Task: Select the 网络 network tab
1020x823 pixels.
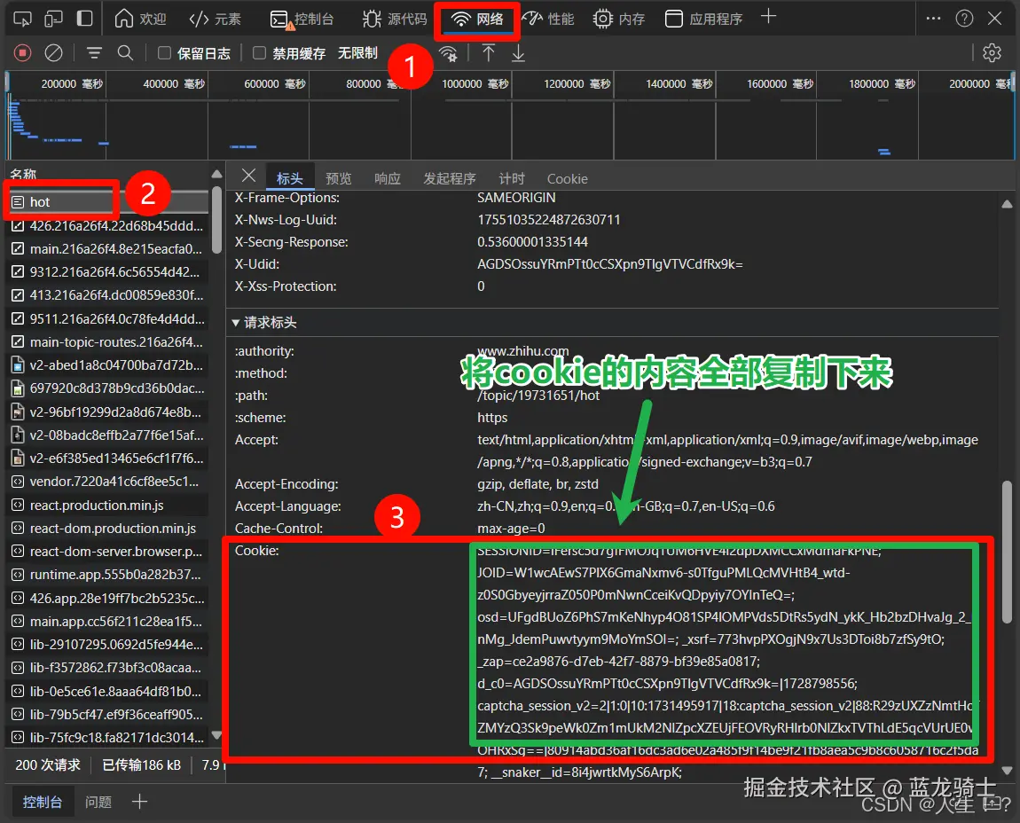Action: point(478,20)
